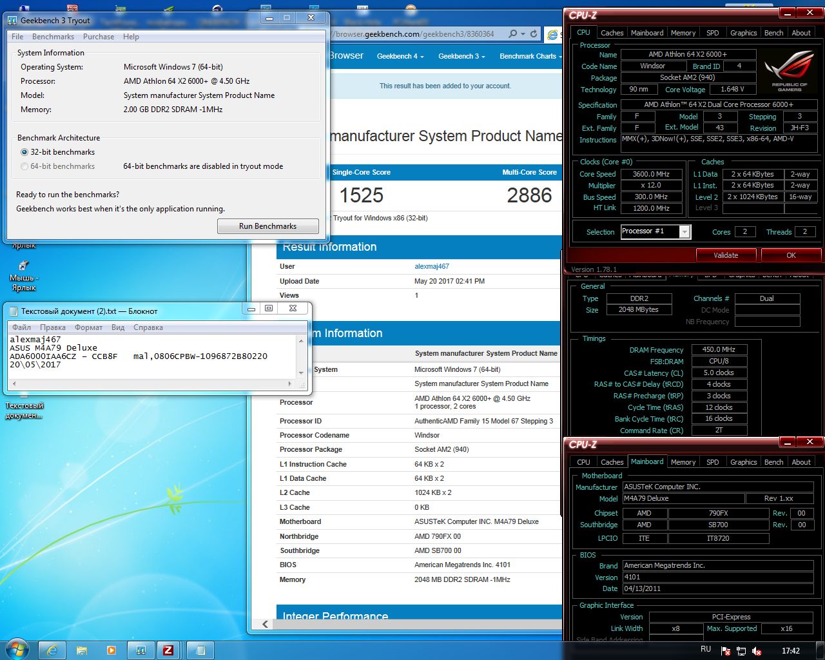This screenshot has height=660, width=825.
Task: Click Notepad horizontal scrollbar right arrow
Action: 289,383
